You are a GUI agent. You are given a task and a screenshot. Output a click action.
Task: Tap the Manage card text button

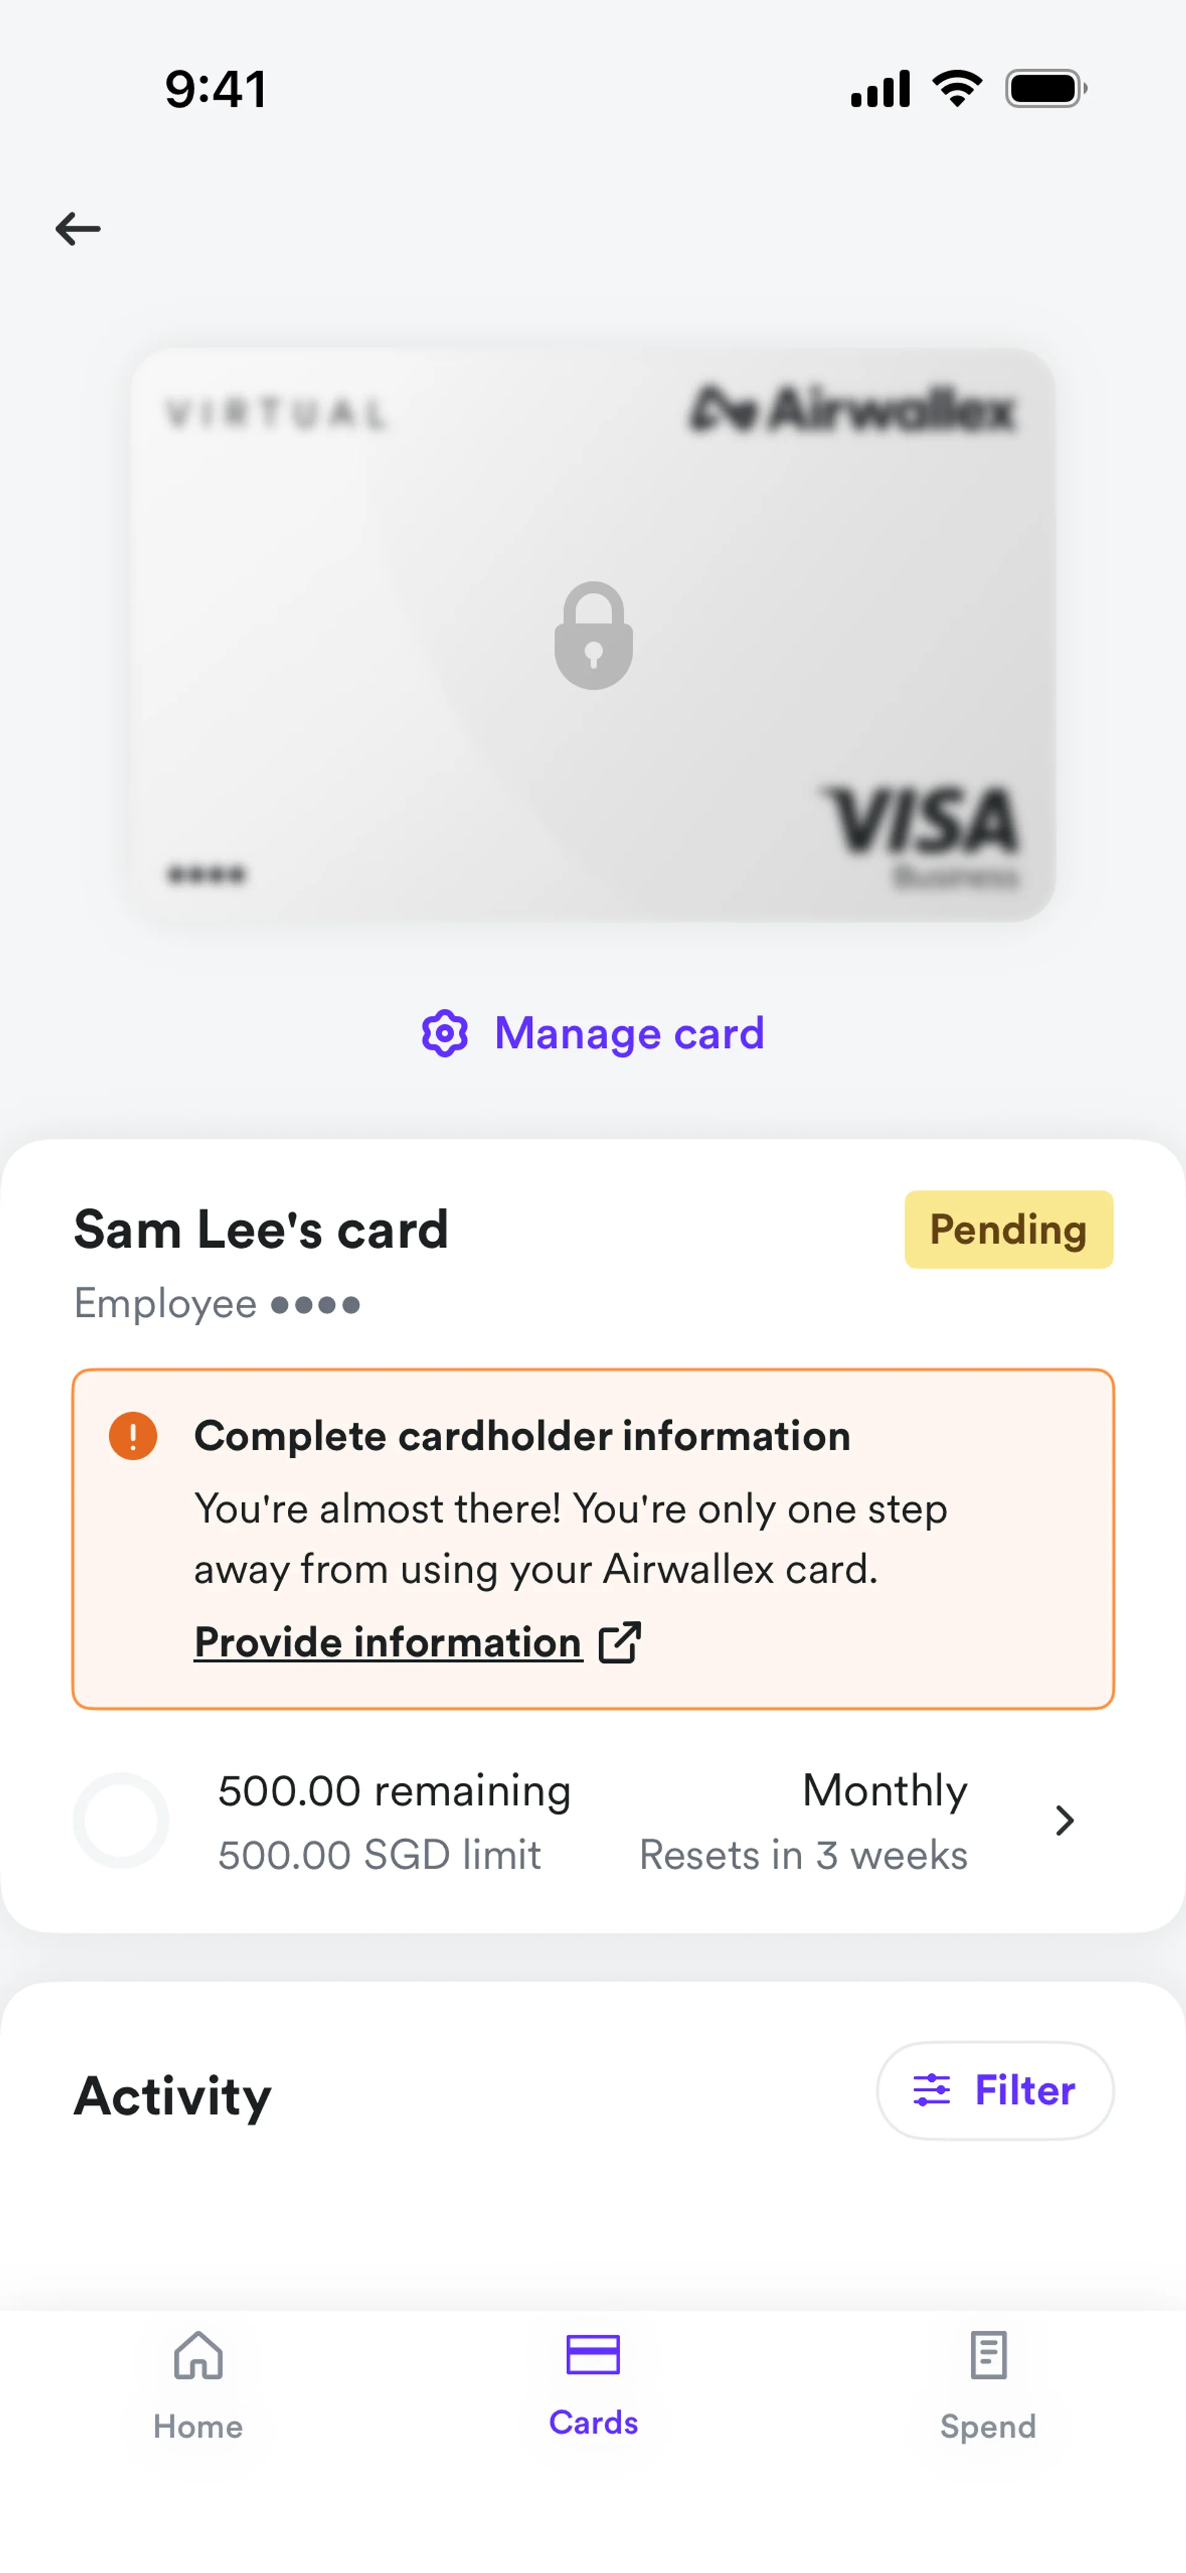tap(629, 1033)
